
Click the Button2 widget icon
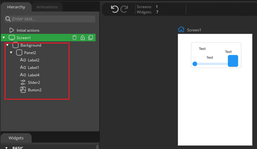point(23,90)
